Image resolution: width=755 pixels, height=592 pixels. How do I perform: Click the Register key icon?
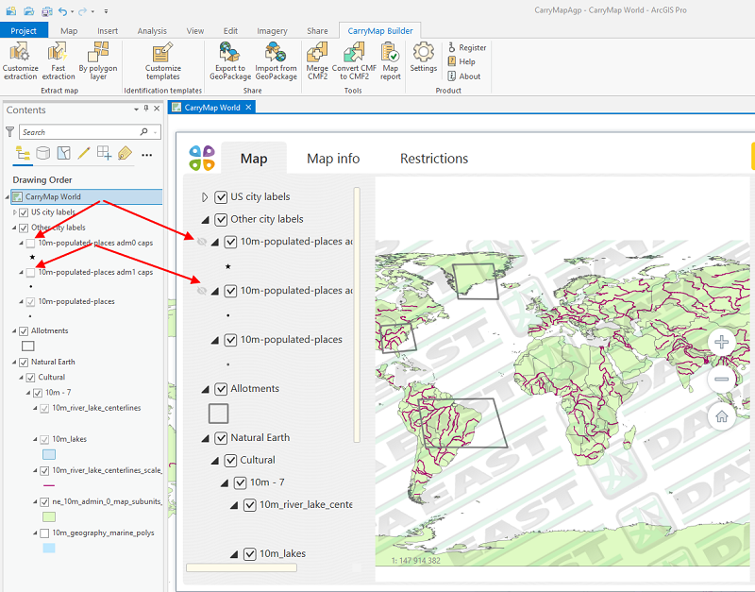[452, 47]
